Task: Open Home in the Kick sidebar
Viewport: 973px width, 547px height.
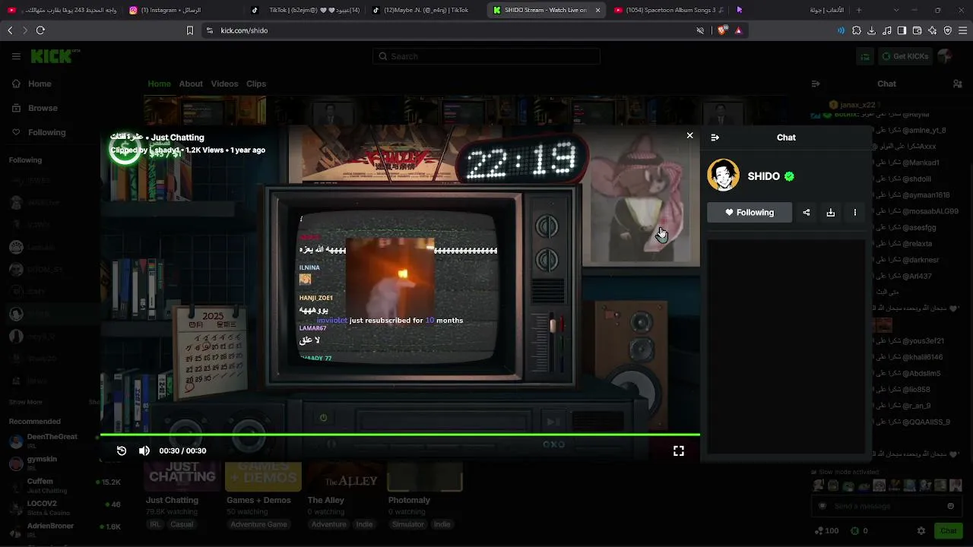Action: click(33, 84)
